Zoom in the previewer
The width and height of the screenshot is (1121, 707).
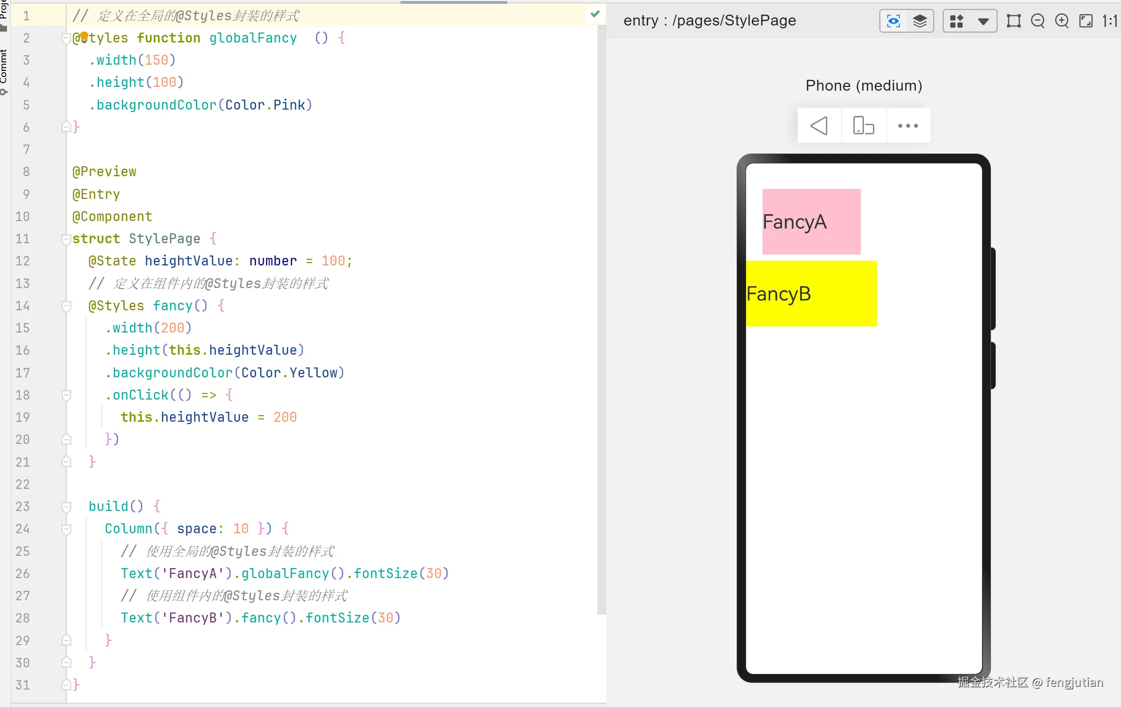point(1062,21)
